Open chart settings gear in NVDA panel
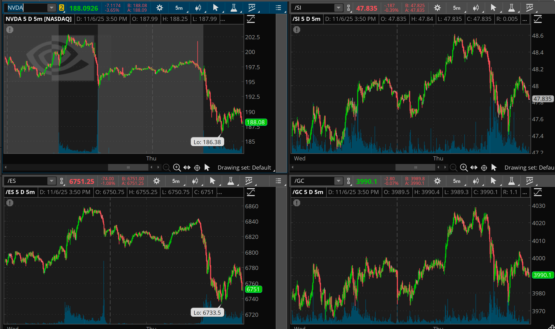 tap(160, 8)
